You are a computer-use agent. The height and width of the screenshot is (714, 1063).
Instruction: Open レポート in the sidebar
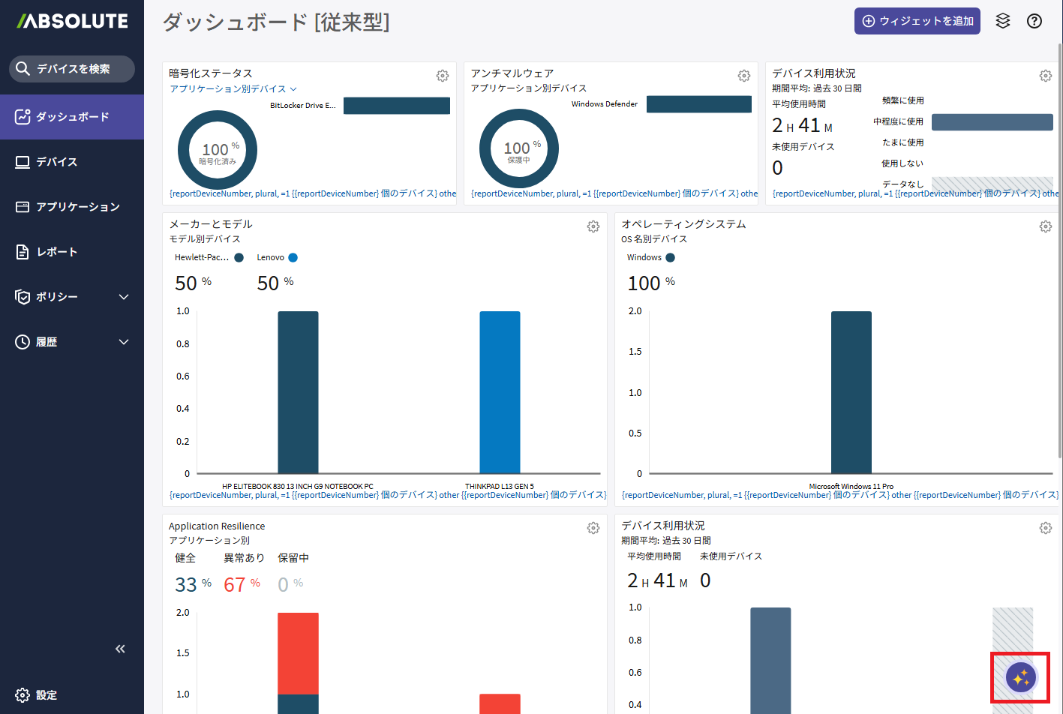[57, 252]
